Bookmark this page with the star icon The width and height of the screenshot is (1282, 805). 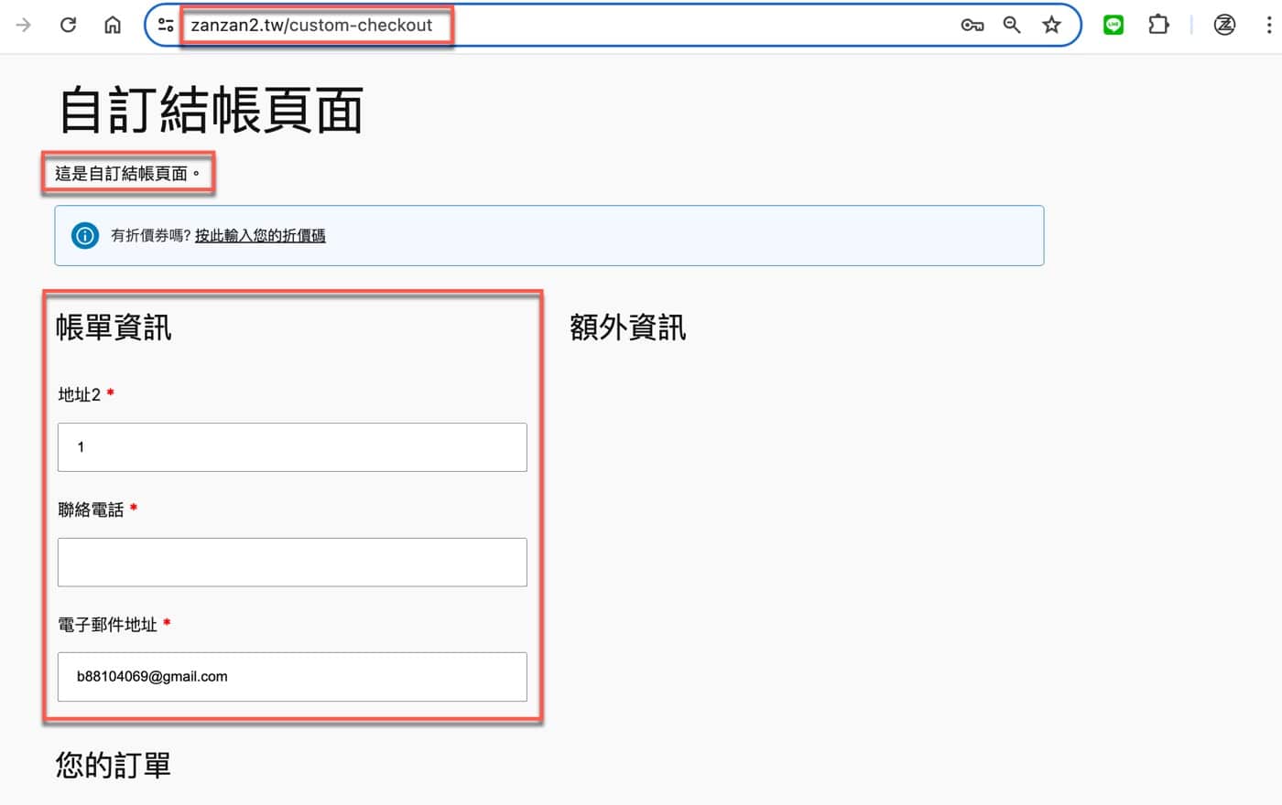pyautogui.click(x=1051, y=25)
